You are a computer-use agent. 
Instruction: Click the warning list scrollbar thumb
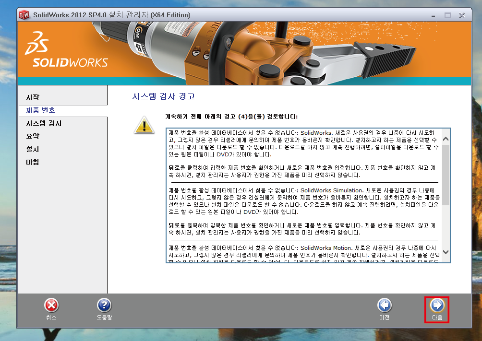click(446, 175)
